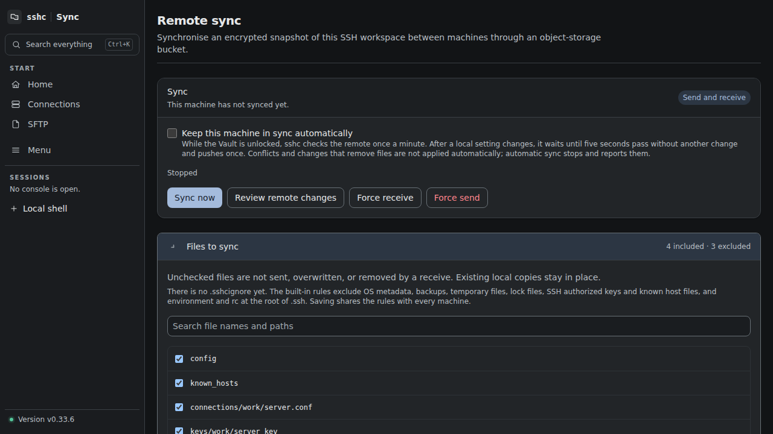Uncheck the known_hosts checkbox

pyautogui.click(x=179, y=383)
